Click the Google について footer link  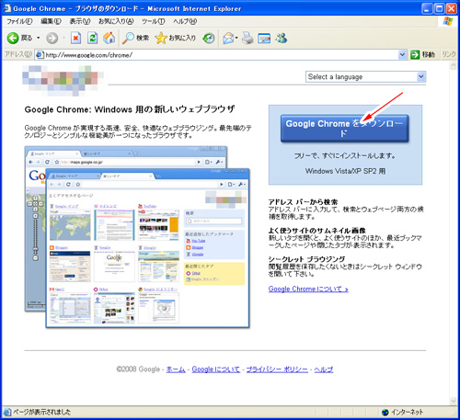coord(215,369)
